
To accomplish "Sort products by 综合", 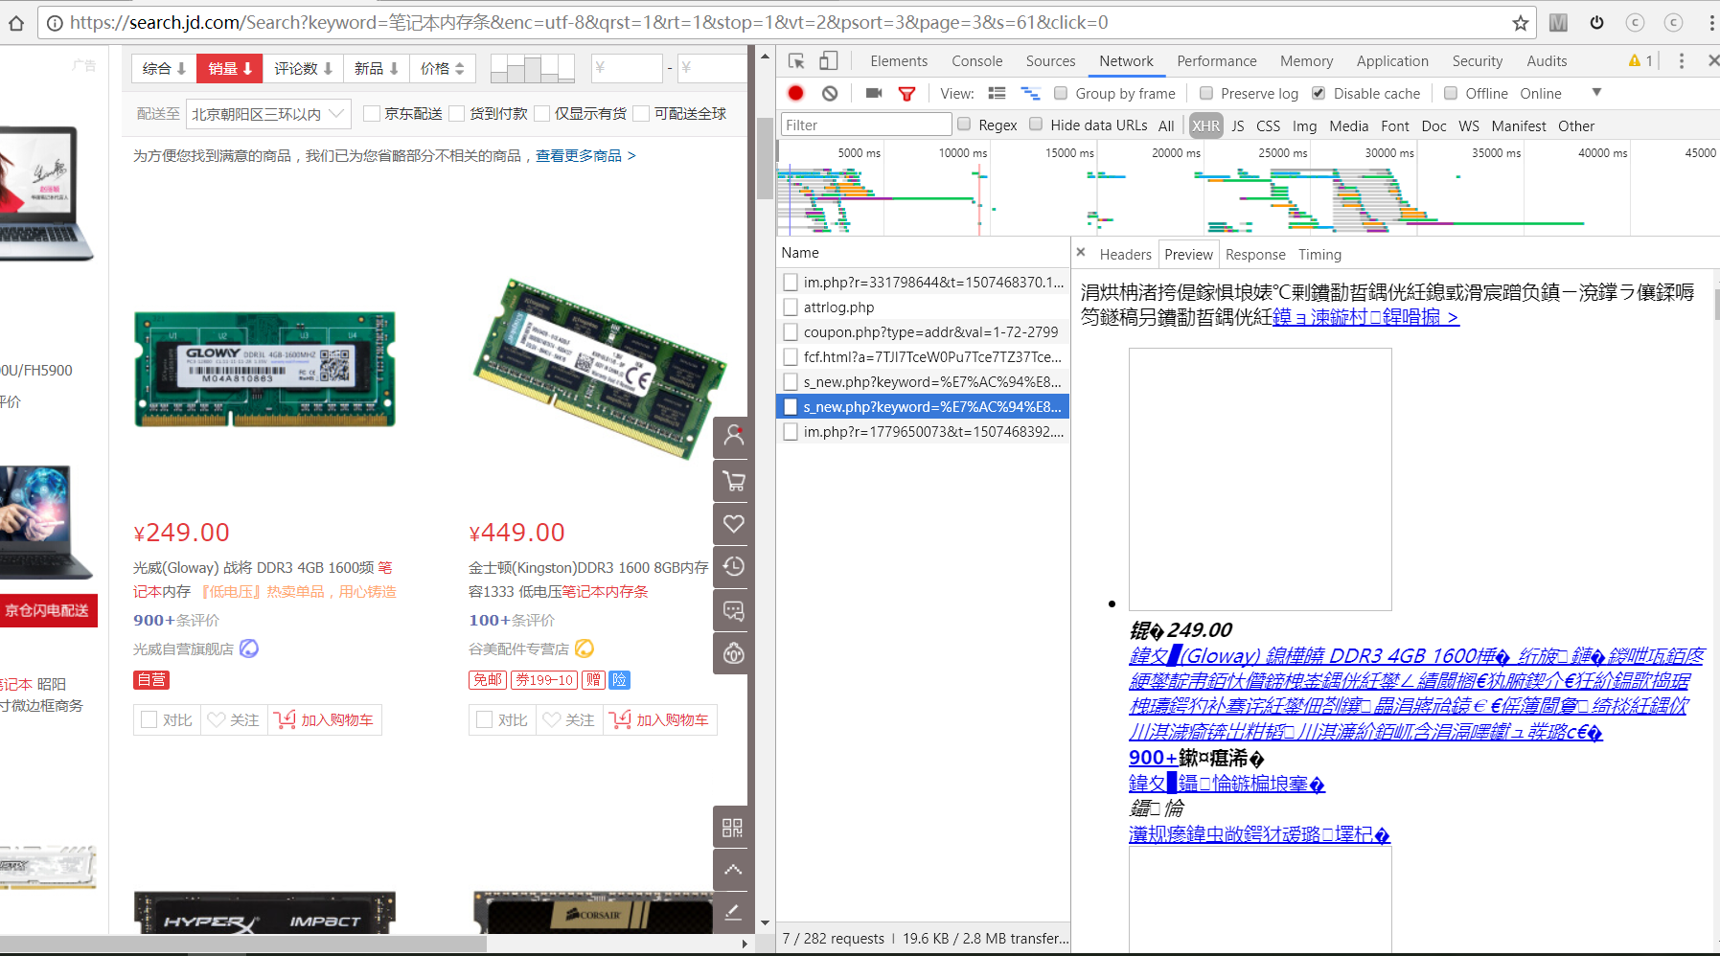I will tap(164, 68).
